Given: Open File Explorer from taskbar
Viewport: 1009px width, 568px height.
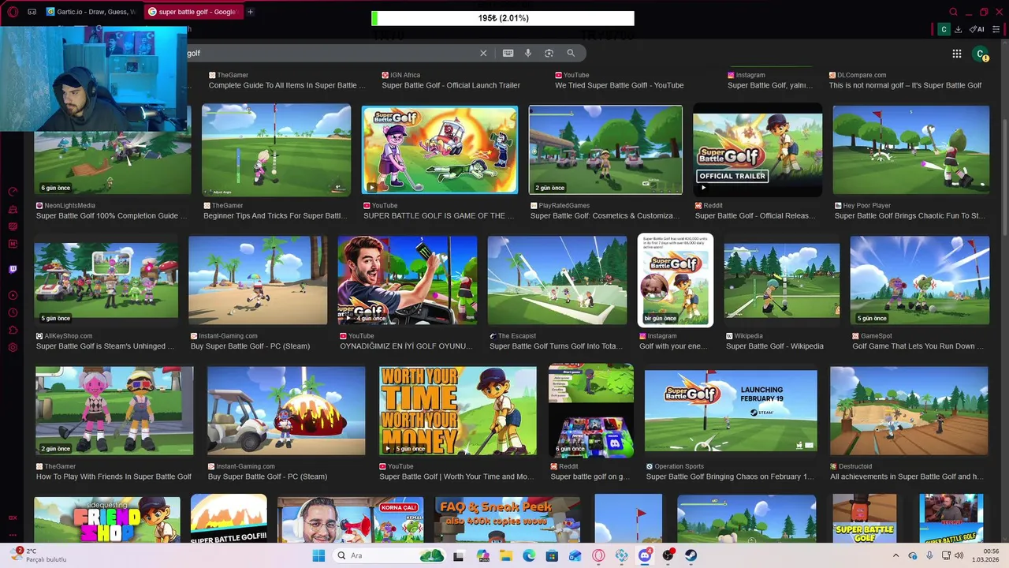Looking at the screenshot, I should coord(505,555).
